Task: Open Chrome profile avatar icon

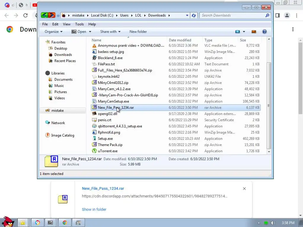Action: coord(287,15)
